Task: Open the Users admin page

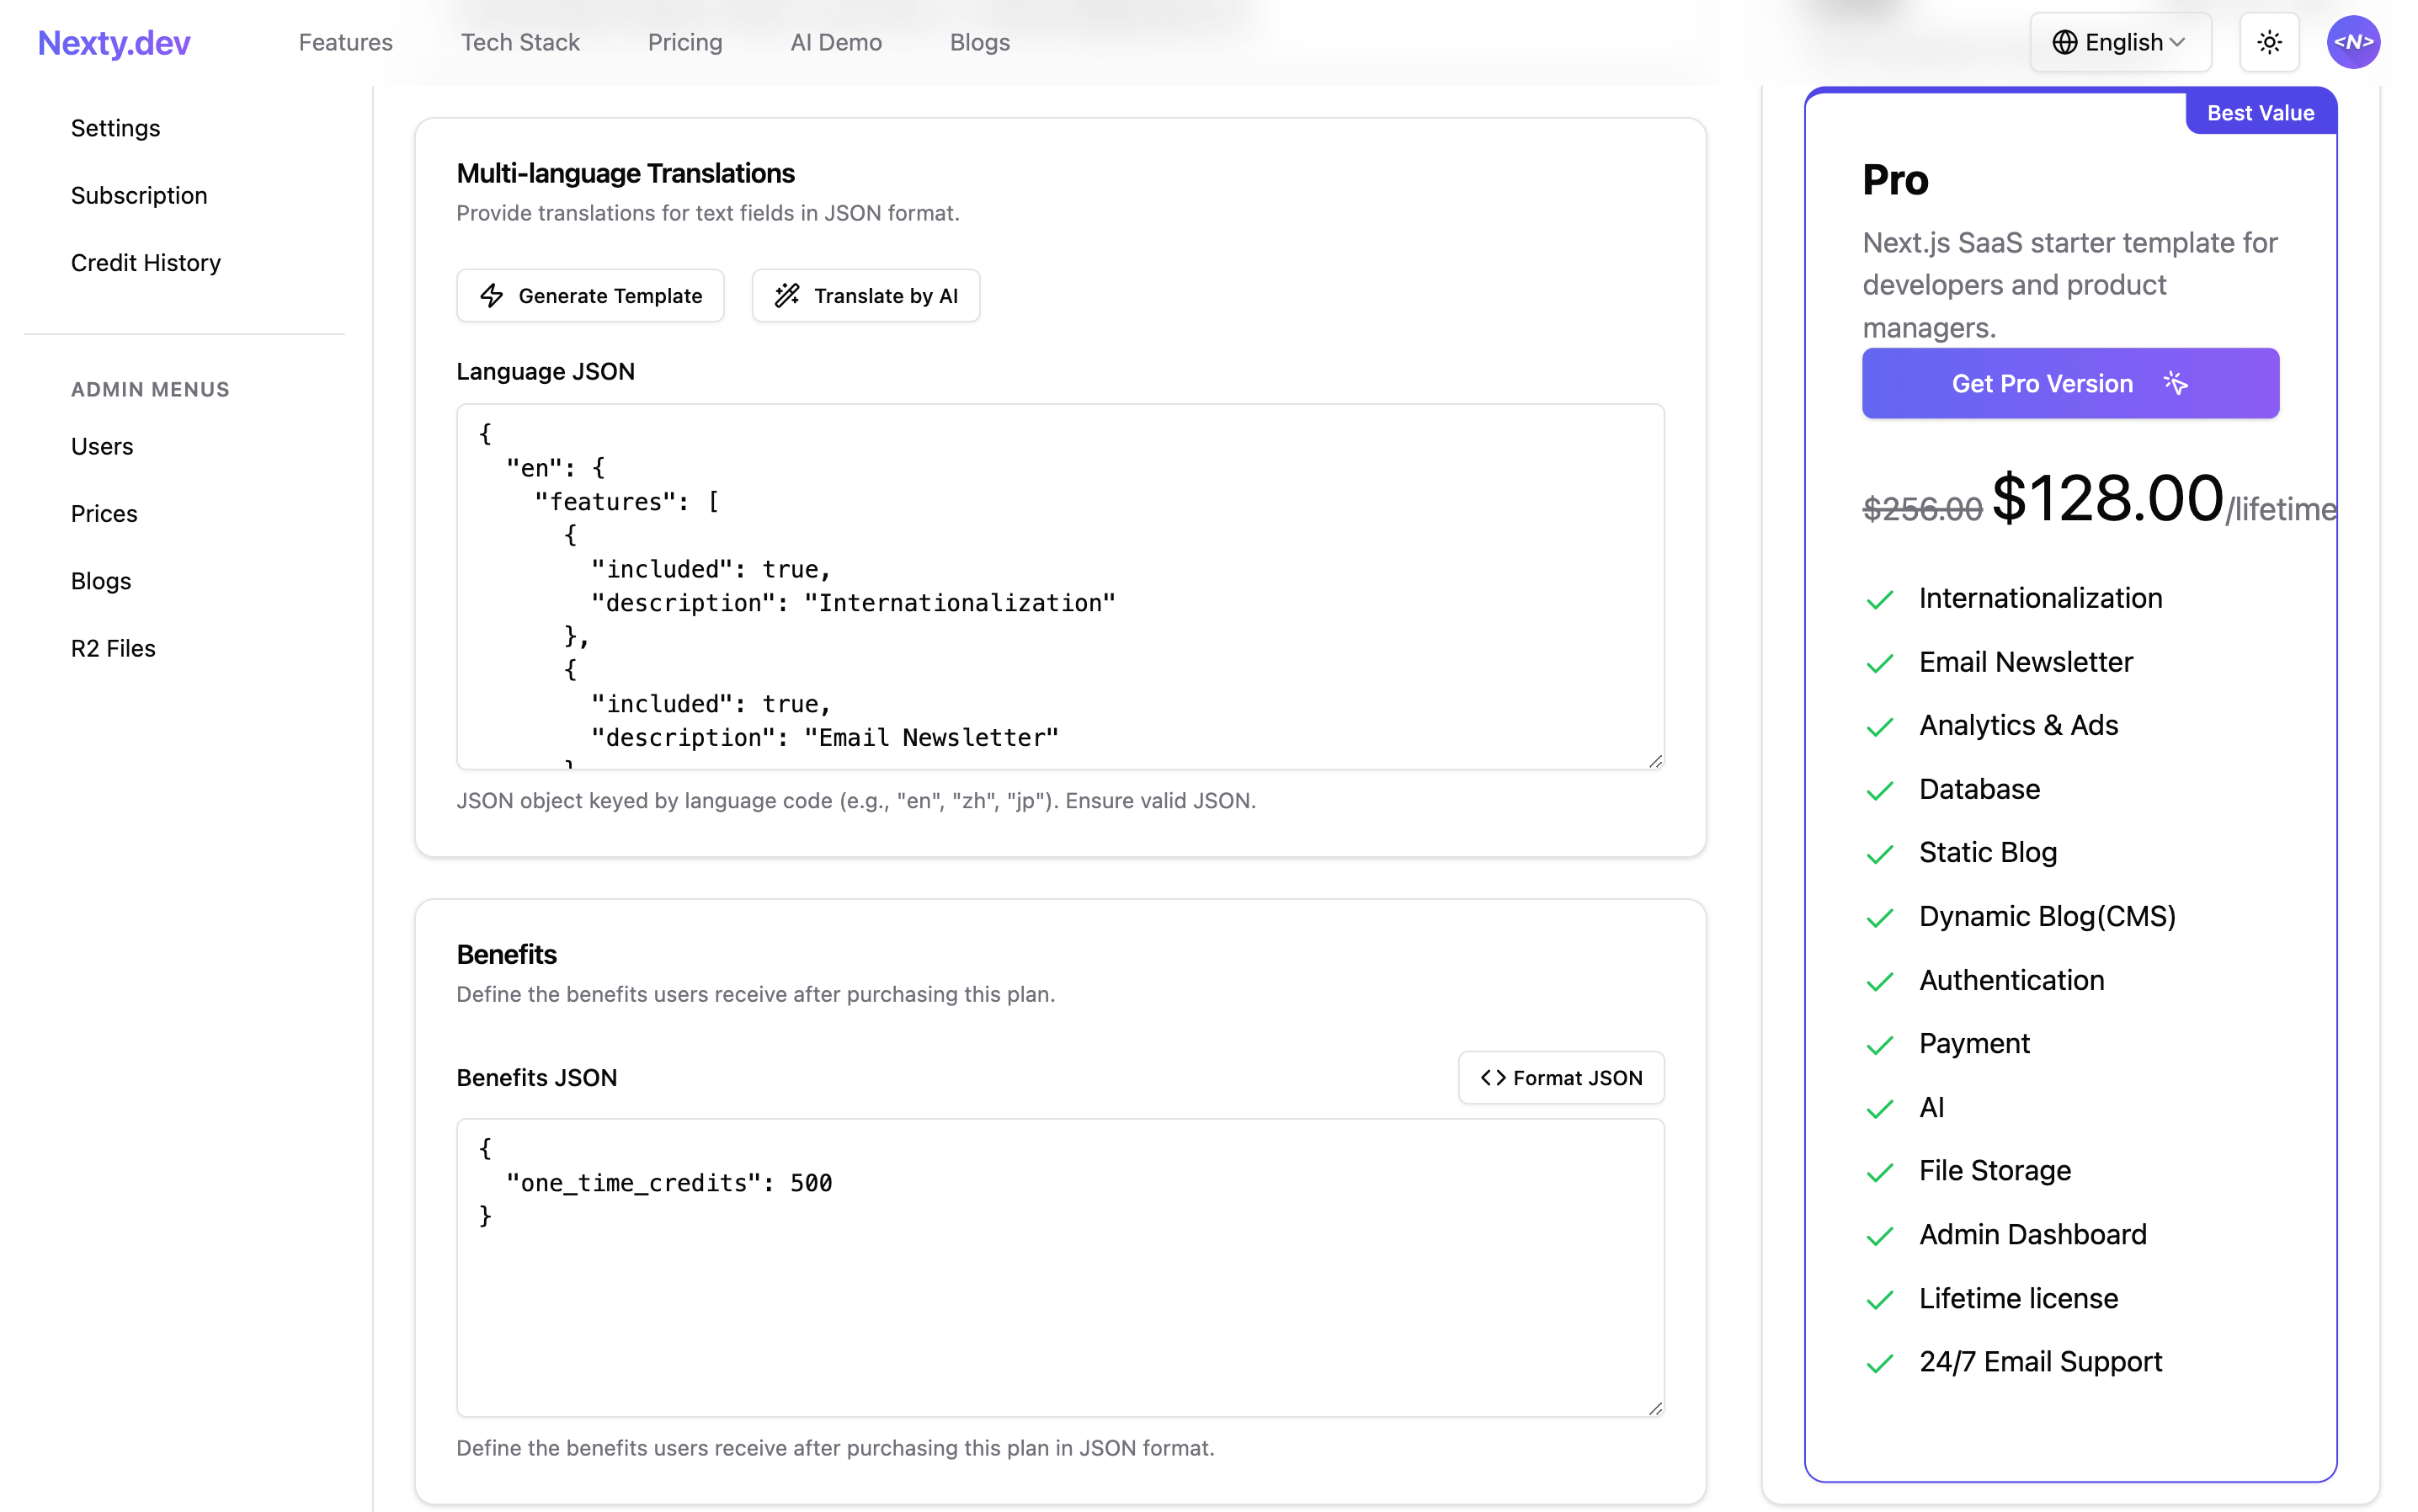Action: click(x=102, y=446)
